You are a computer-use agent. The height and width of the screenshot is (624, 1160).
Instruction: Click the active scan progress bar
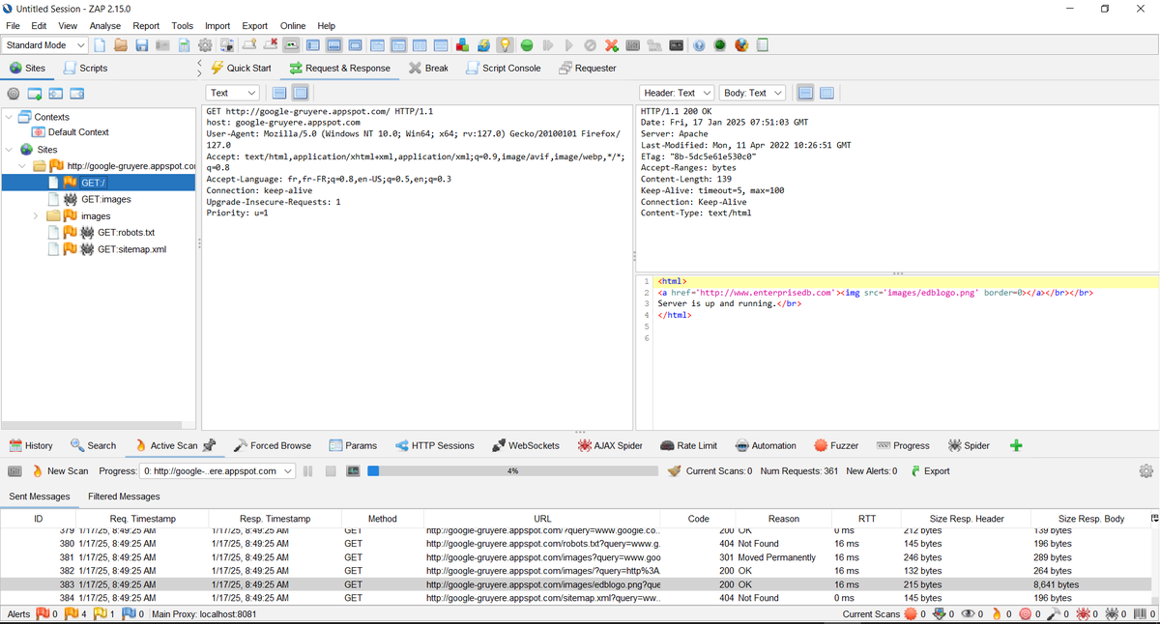[x=512, y=471]
